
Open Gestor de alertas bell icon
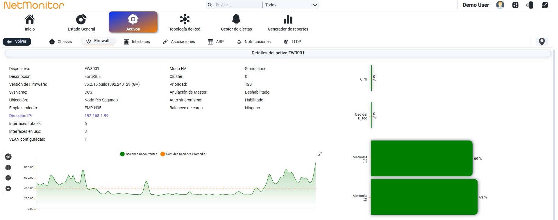pos(236,19)
